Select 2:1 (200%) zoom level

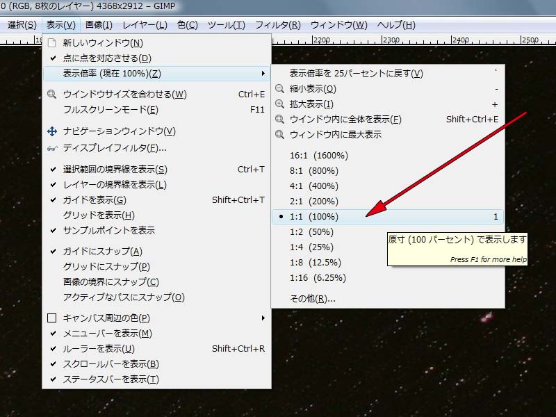pyautogui.click(x=388, y=201)
